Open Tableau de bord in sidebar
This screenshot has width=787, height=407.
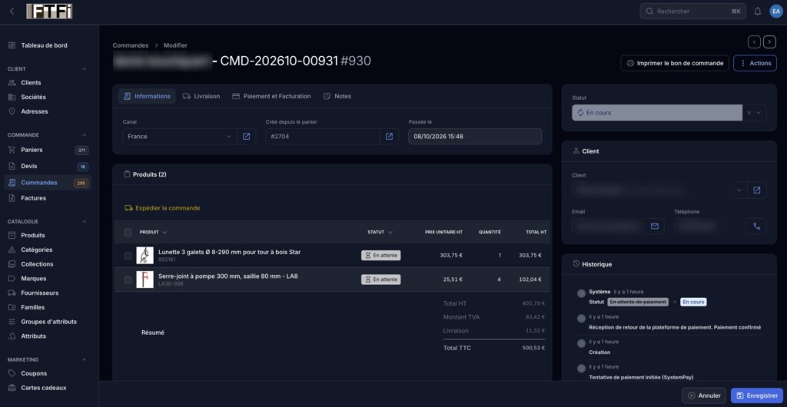click(45, 45)
